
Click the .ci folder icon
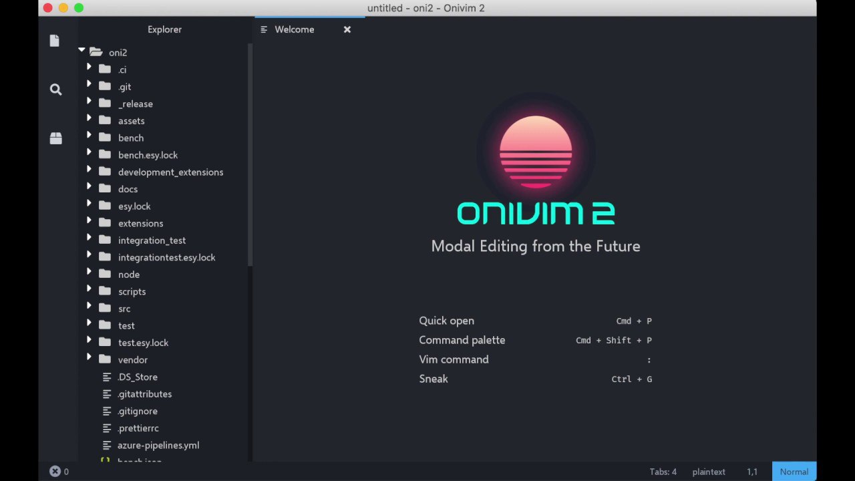105,69
